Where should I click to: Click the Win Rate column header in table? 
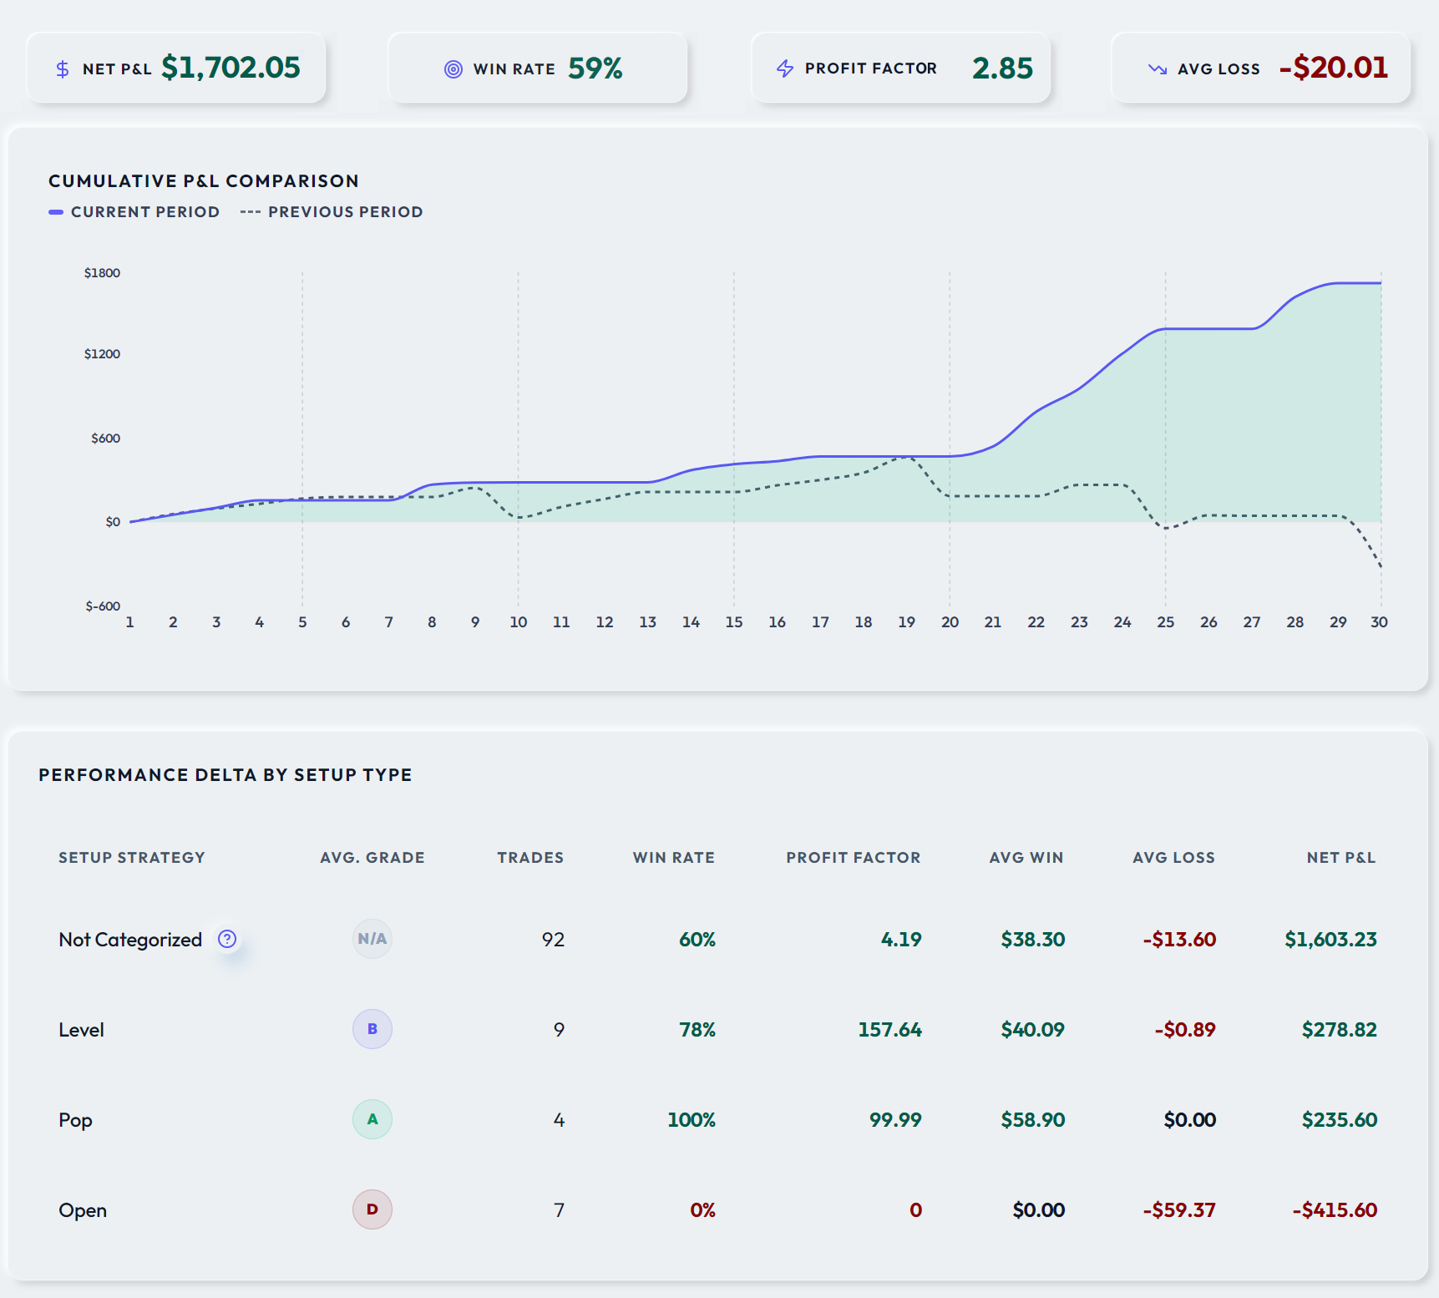click(674, 858)
